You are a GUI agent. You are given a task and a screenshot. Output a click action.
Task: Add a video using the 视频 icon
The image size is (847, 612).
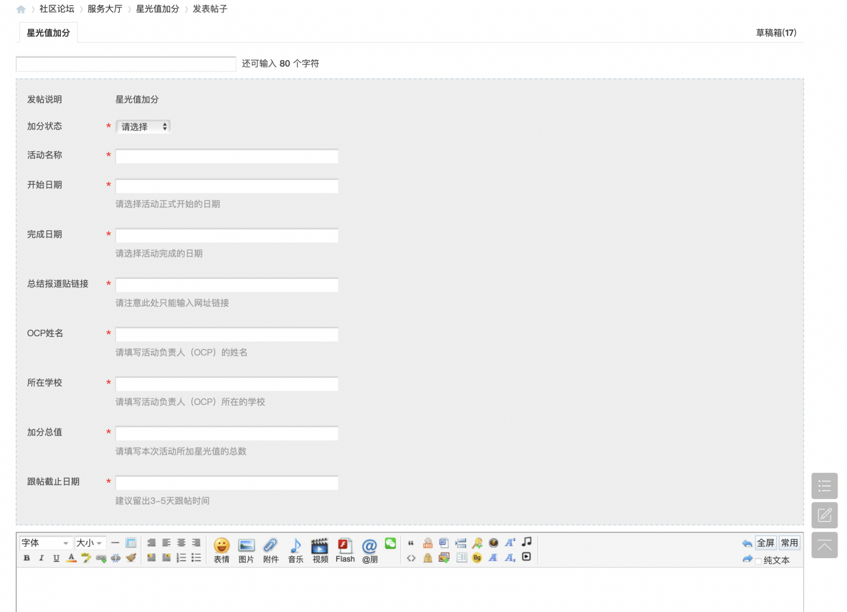(320, 549)
